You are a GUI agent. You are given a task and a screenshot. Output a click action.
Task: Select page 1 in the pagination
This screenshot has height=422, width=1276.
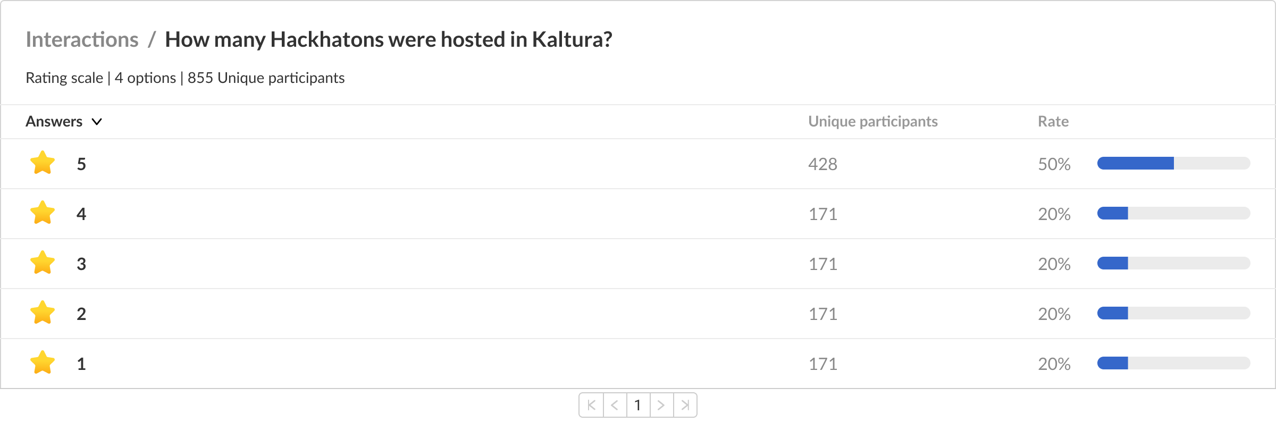(x=638, y=406)
